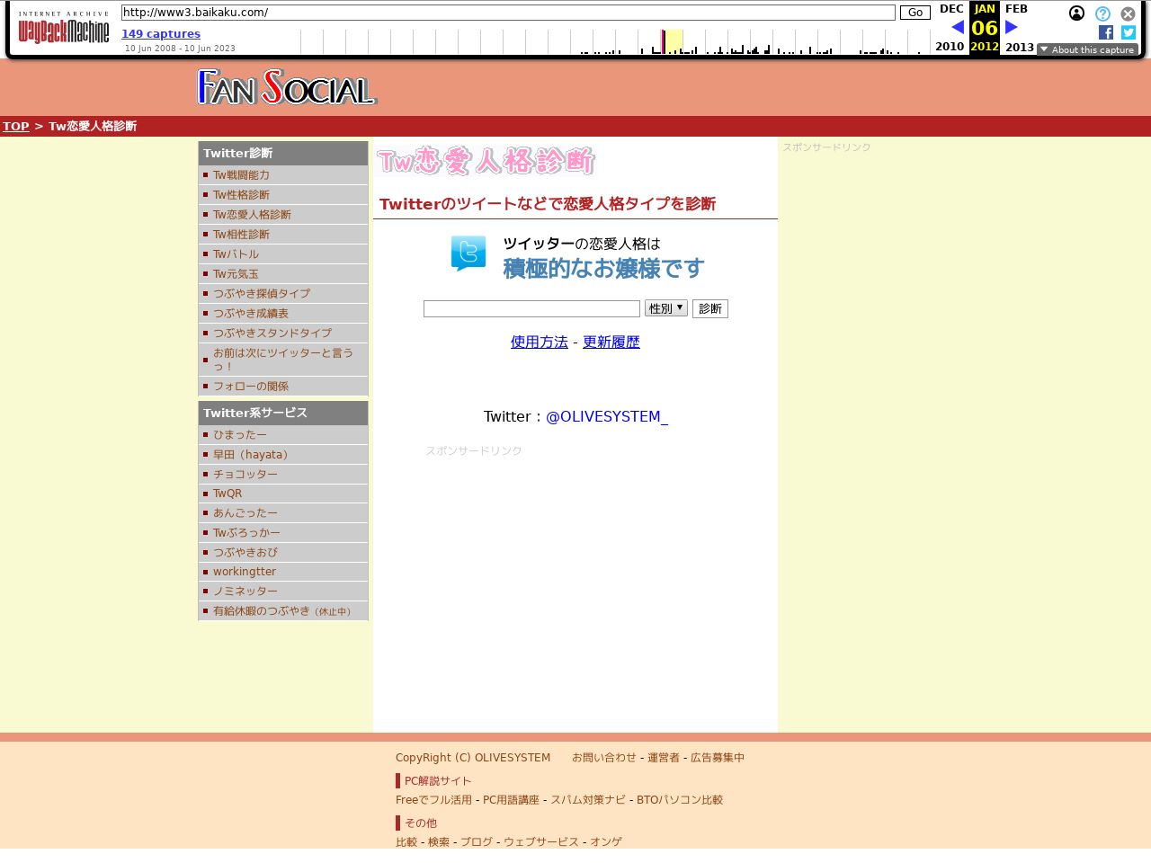Open the Wayback user account icon
This screenshot has width=1151, height=863.
pyautogui.click(x=1076, y=13)
